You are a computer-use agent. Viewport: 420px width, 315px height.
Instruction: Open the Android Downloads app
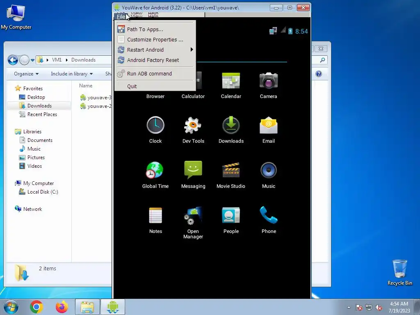tap(231, 130)
